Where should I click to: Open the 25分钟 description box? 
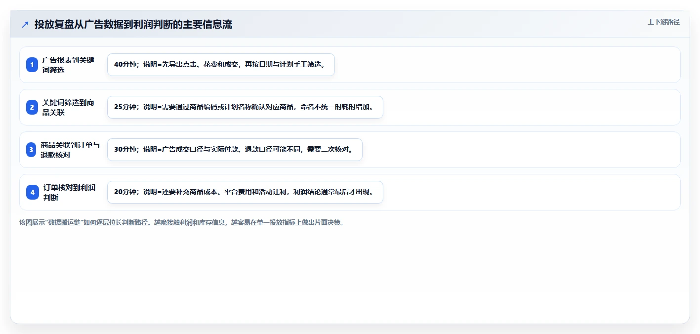coord(245,107)
